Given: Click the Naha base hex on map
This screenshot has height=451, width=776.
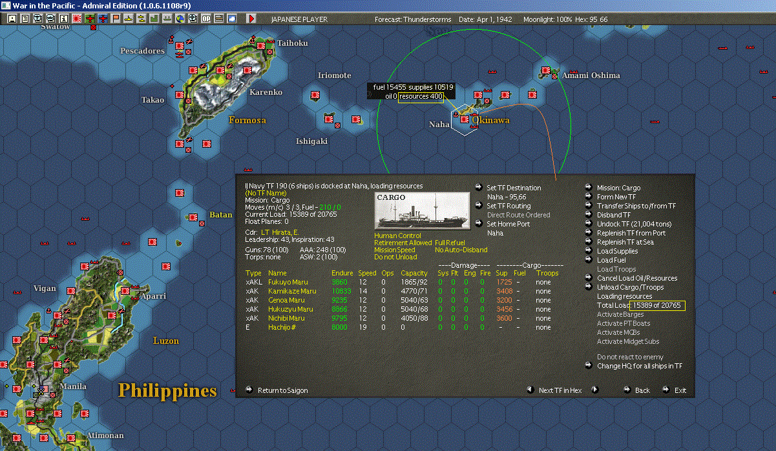Looking at the screenshot, I should 464,119.
